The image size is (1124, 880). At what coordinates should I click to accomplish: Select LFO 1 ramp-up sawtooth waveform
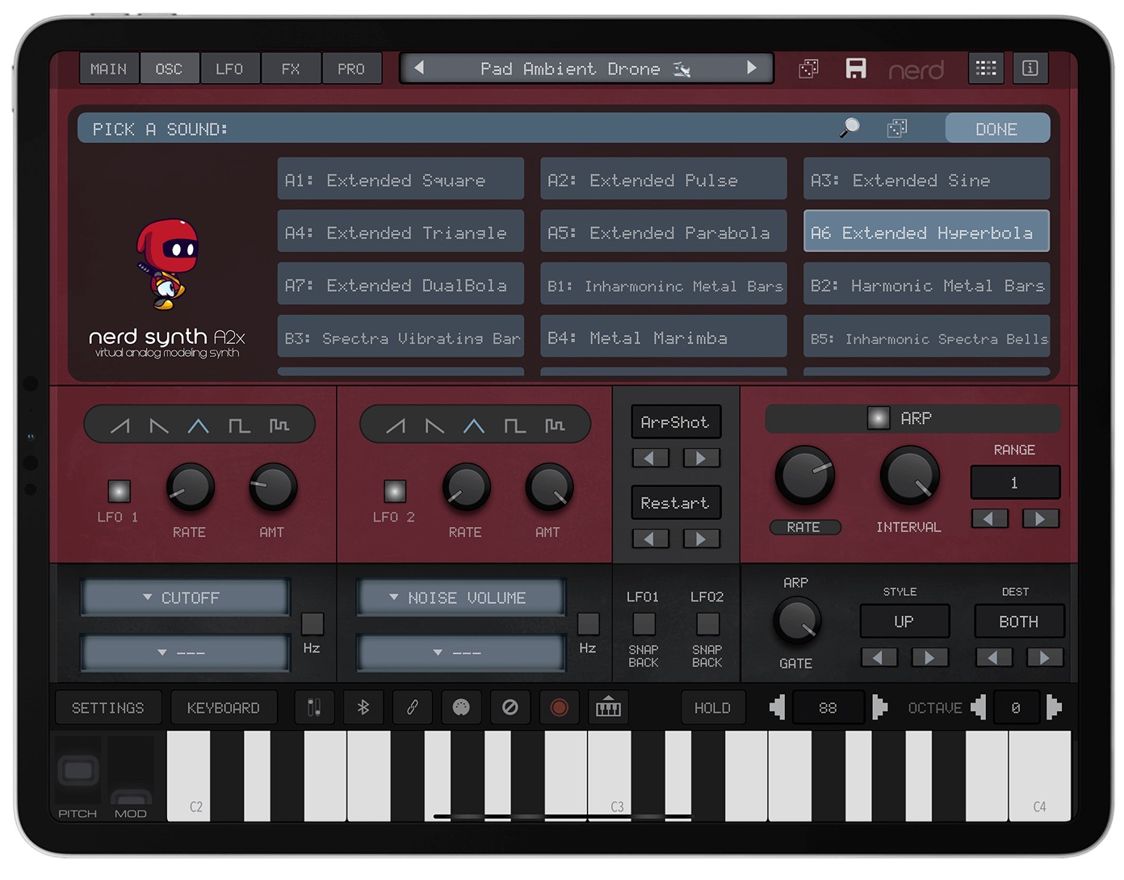[120, 425]
